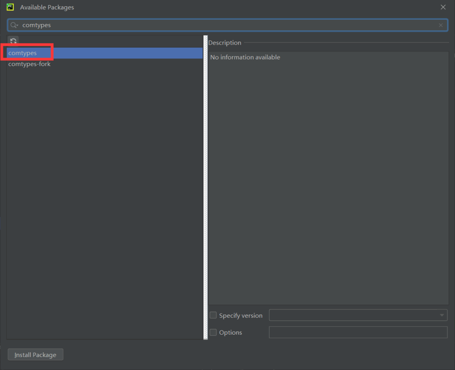
Task: Click the Install Package button
Action: click(x=35, y=355)
